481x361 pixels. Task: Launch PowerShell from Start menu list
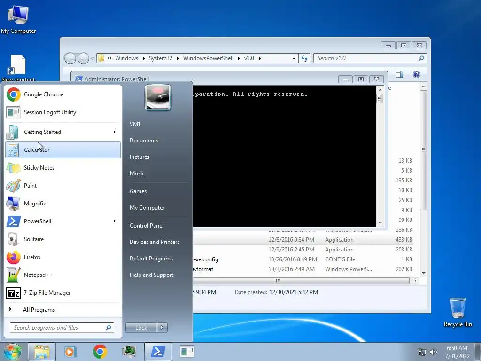tap(63, 221)
